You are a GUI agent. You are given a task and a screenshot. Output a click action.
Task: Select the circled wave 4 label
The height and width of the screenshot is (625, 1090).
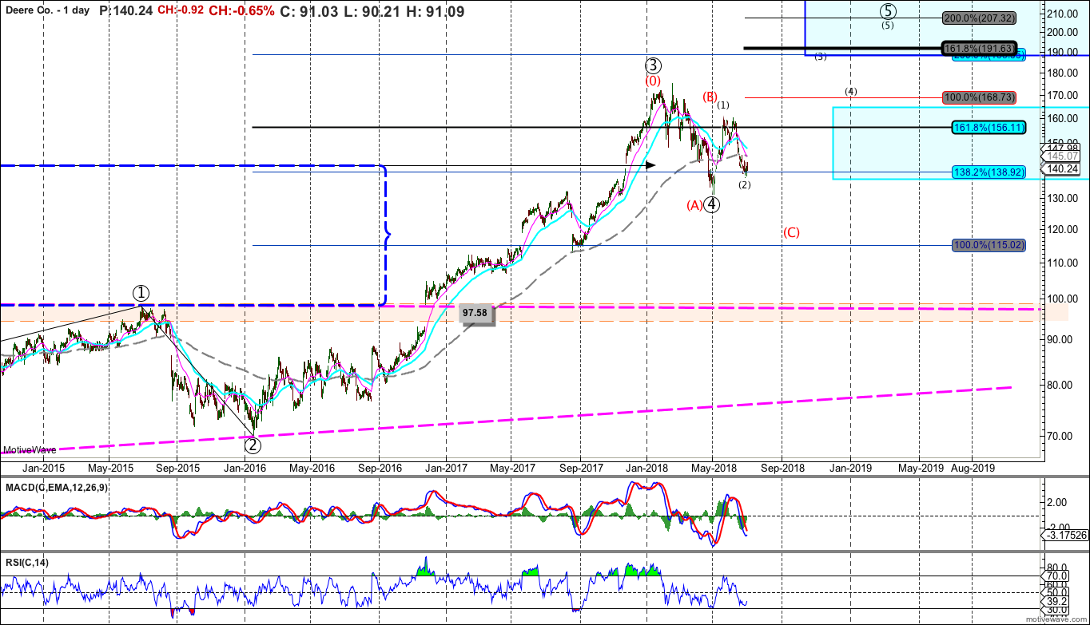pos(713,204)
